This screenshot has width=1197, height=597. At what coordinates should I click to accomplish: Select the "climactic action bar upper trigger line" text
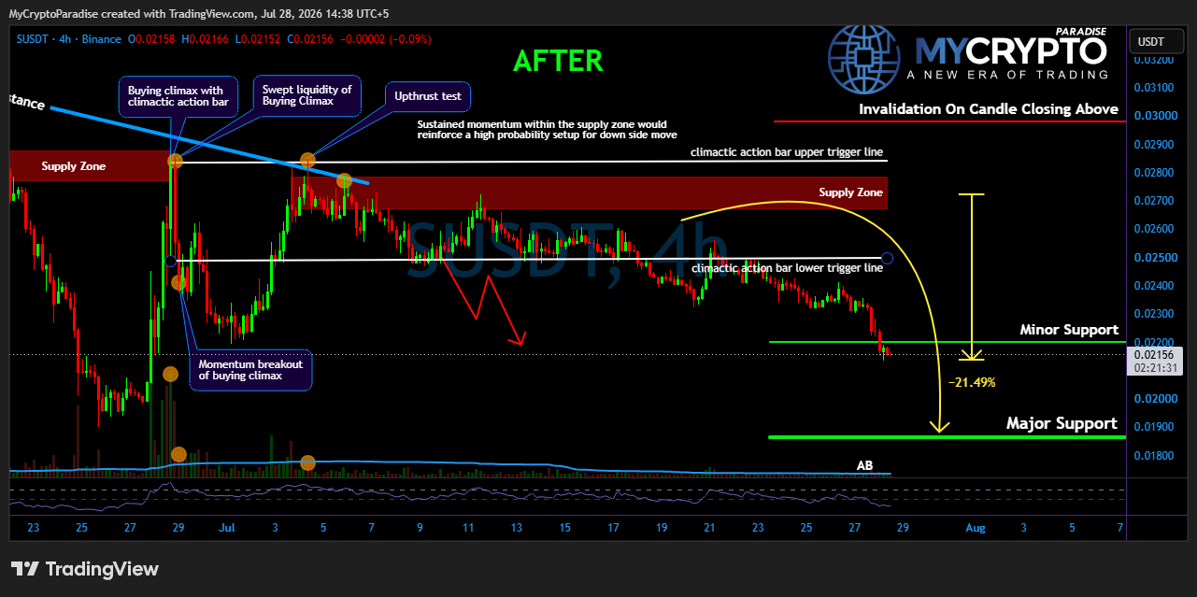[787, 151]
